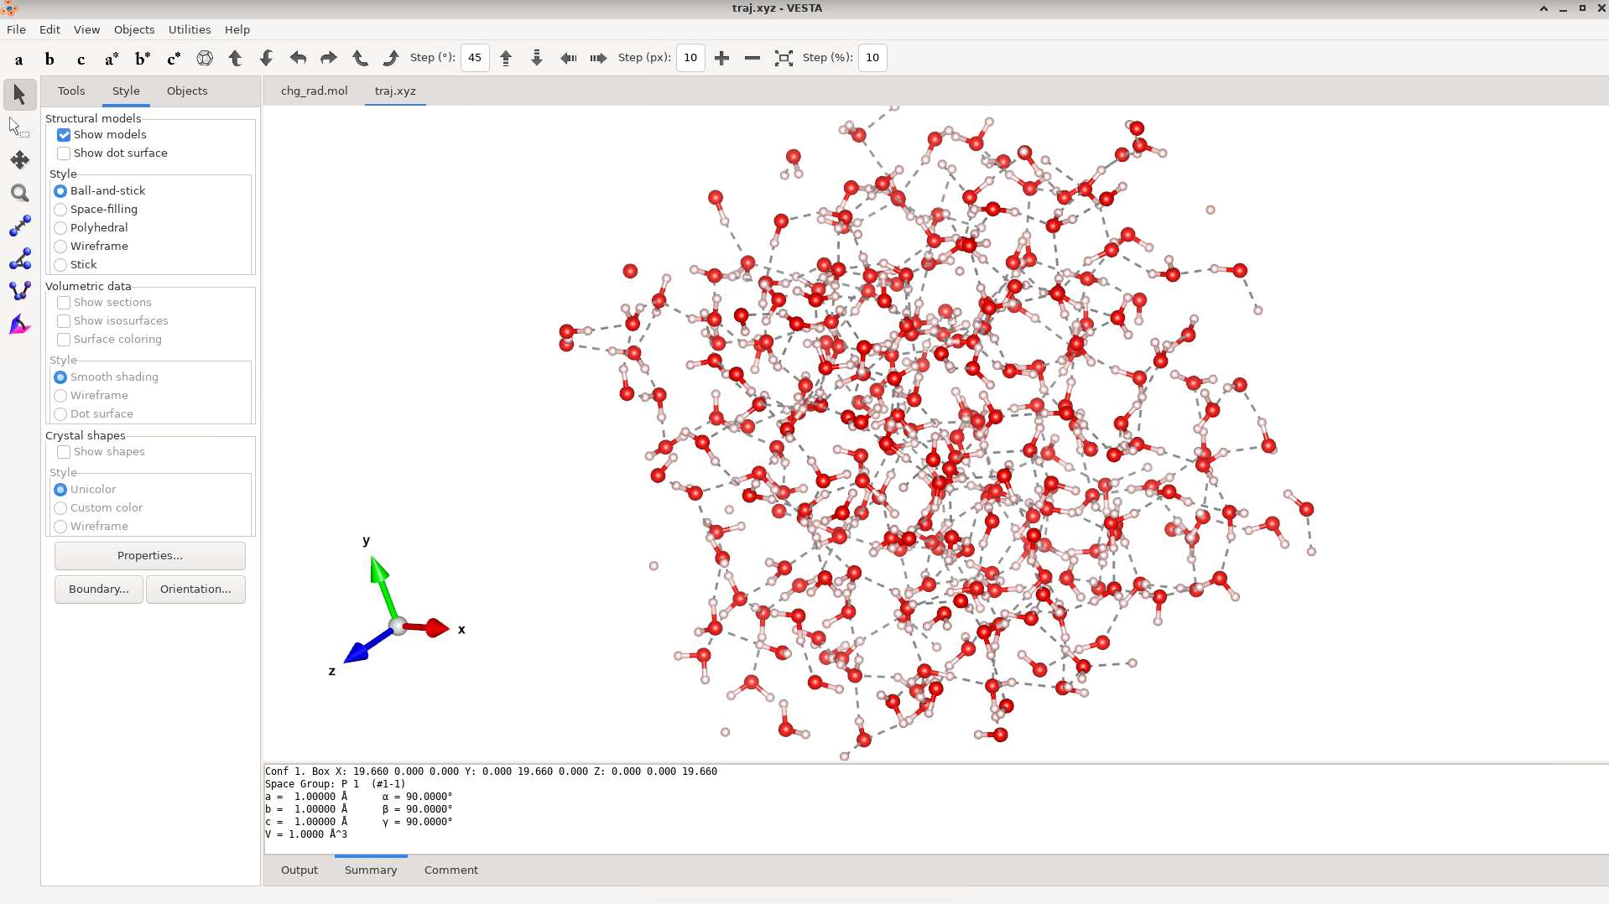1609x904 pixels.
Task: View along the c* axis
Action: [x=174, y=59]
